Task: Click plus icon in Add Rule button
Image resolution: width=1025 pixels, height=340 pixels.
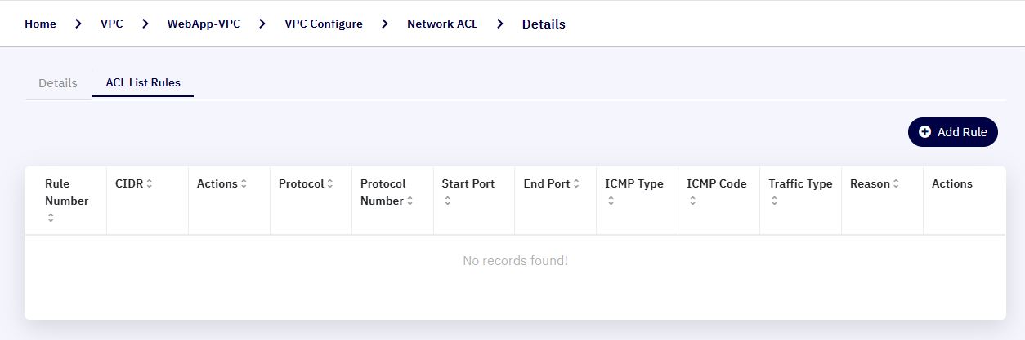Action: point(925,132)
